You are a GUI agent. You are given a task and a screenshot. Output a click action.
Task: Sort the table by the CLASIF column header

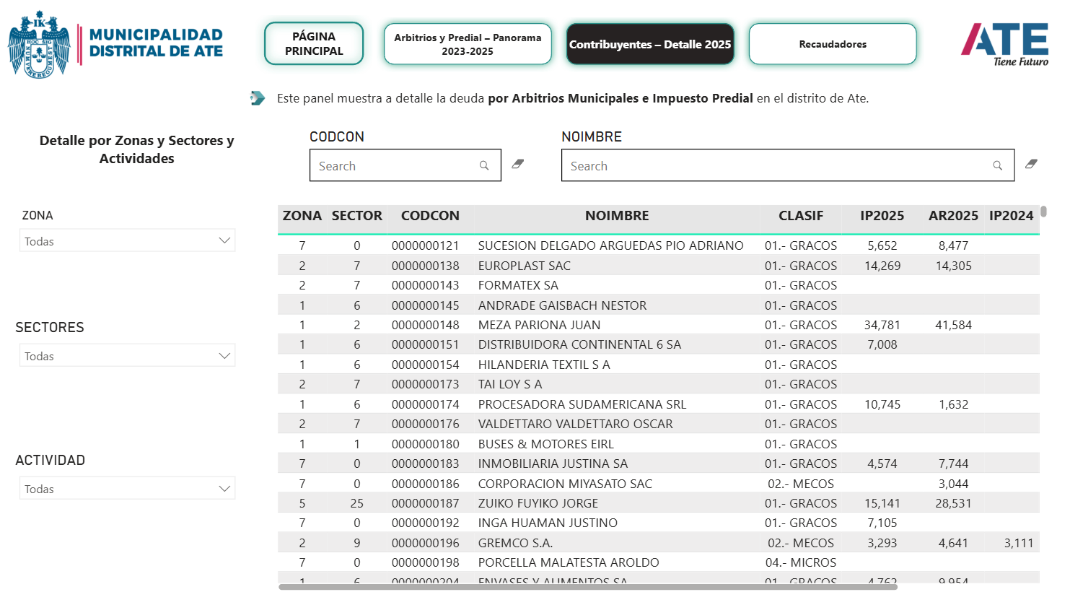point(801,216)
